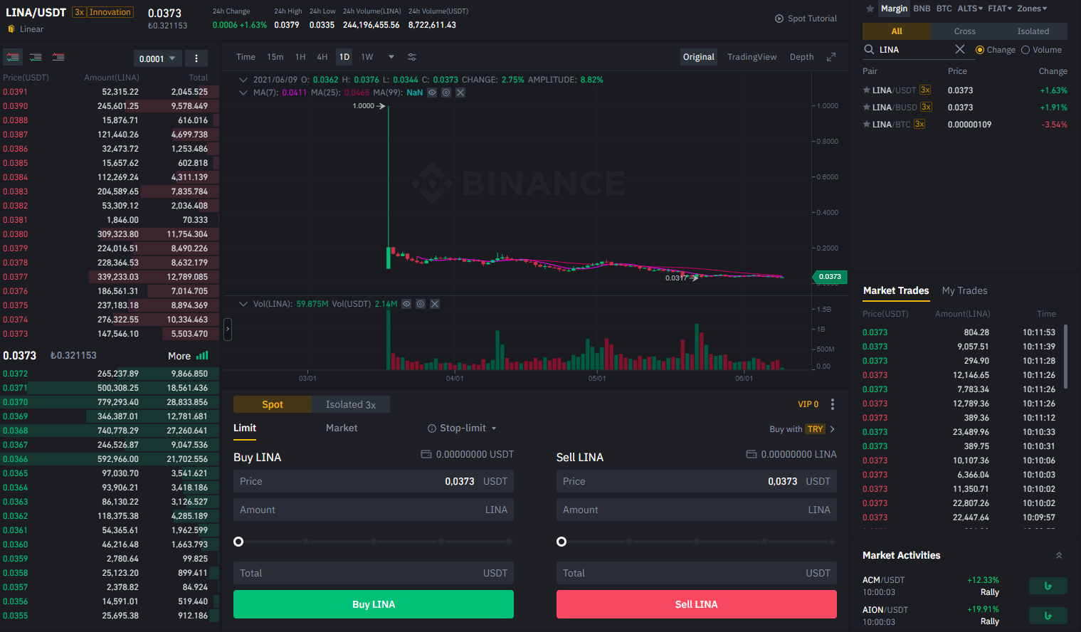Show sell orders only order book view
This screenshot has height=632, width=1081.
tap(58, 57)
